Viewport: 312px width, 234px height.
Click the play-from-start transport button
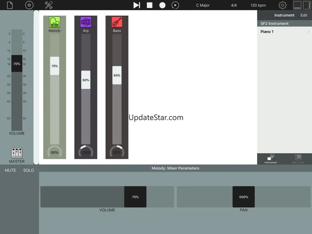137,5
